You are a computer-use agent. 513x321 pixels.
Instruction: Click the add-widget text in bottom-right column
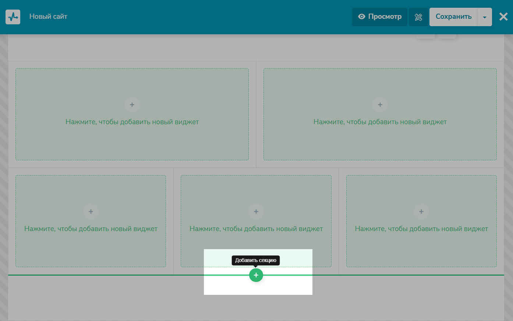(x=421, y=229)
